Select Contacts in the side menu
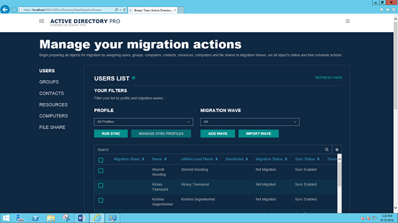 (x=51, y=93)
